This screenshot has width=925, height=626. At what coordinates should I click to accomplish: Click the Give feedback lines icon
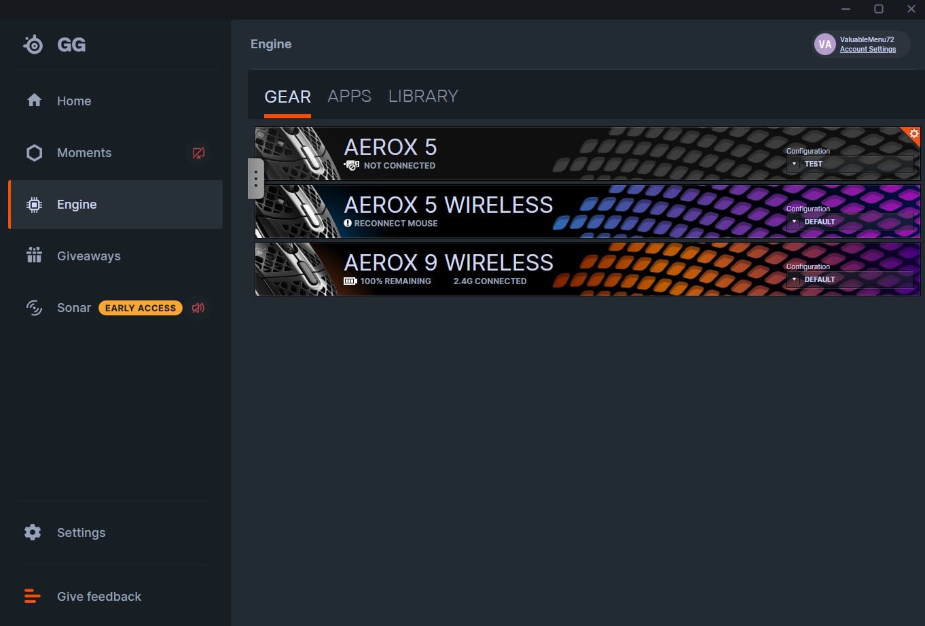coord(33,596)
